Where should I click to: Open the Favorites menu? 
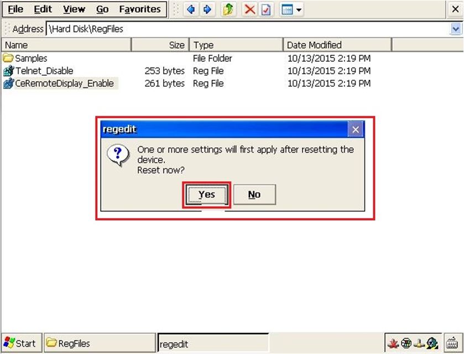pos(140,9)
